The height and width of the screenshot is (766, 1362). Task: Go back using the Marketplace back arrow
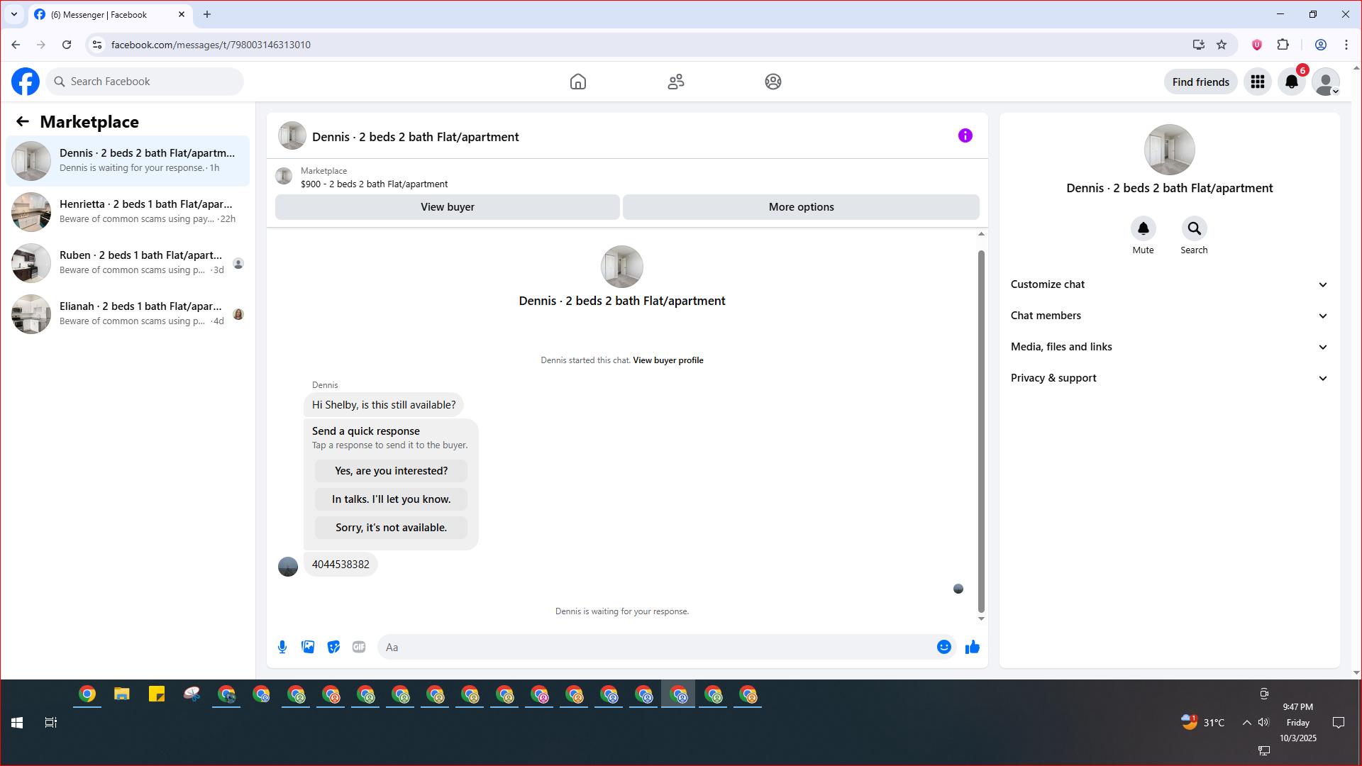point(23,121)
